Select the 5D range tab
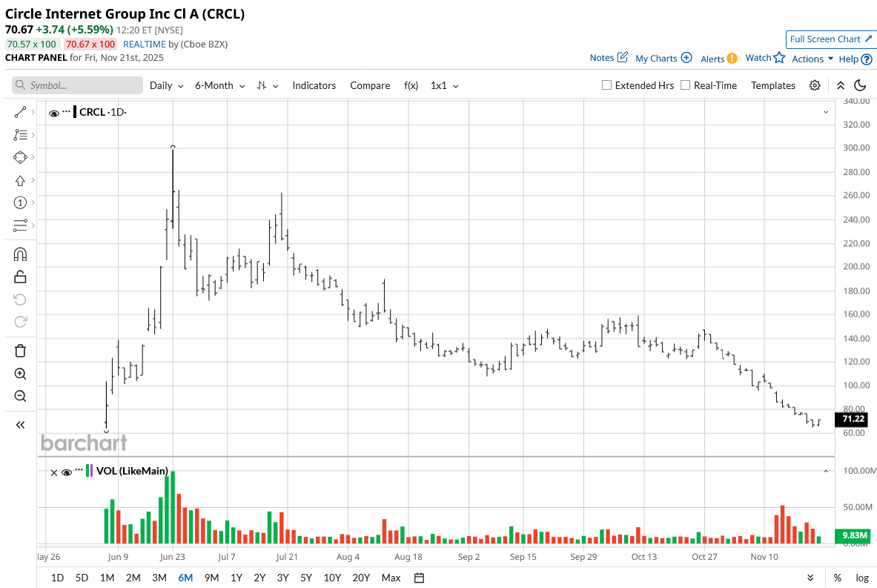The image size is (877, 588). [x=82, y=578]
